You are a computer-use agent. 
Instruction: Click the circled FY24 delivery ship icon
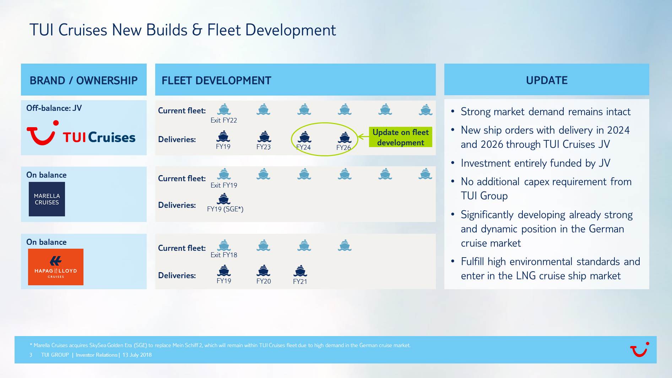point(304,137)
